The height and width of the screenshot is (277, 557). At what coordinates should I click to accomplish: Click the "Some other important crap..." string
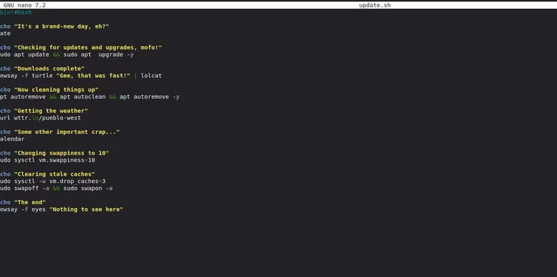tap(67, 132)
